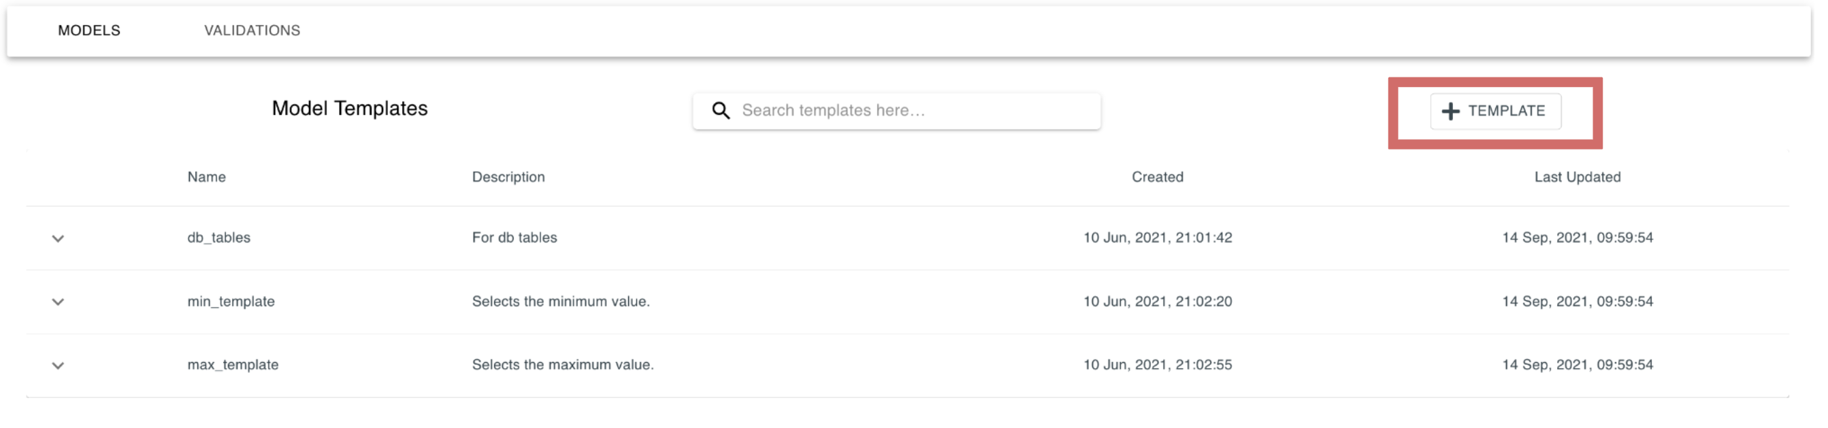
Task: Click the 'For db tables' description
Action: 514,237
